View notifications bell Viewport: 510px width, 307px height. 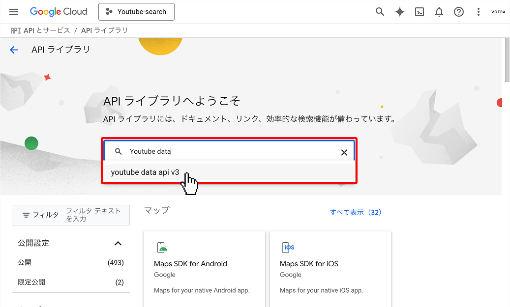(x=439, y=12)
